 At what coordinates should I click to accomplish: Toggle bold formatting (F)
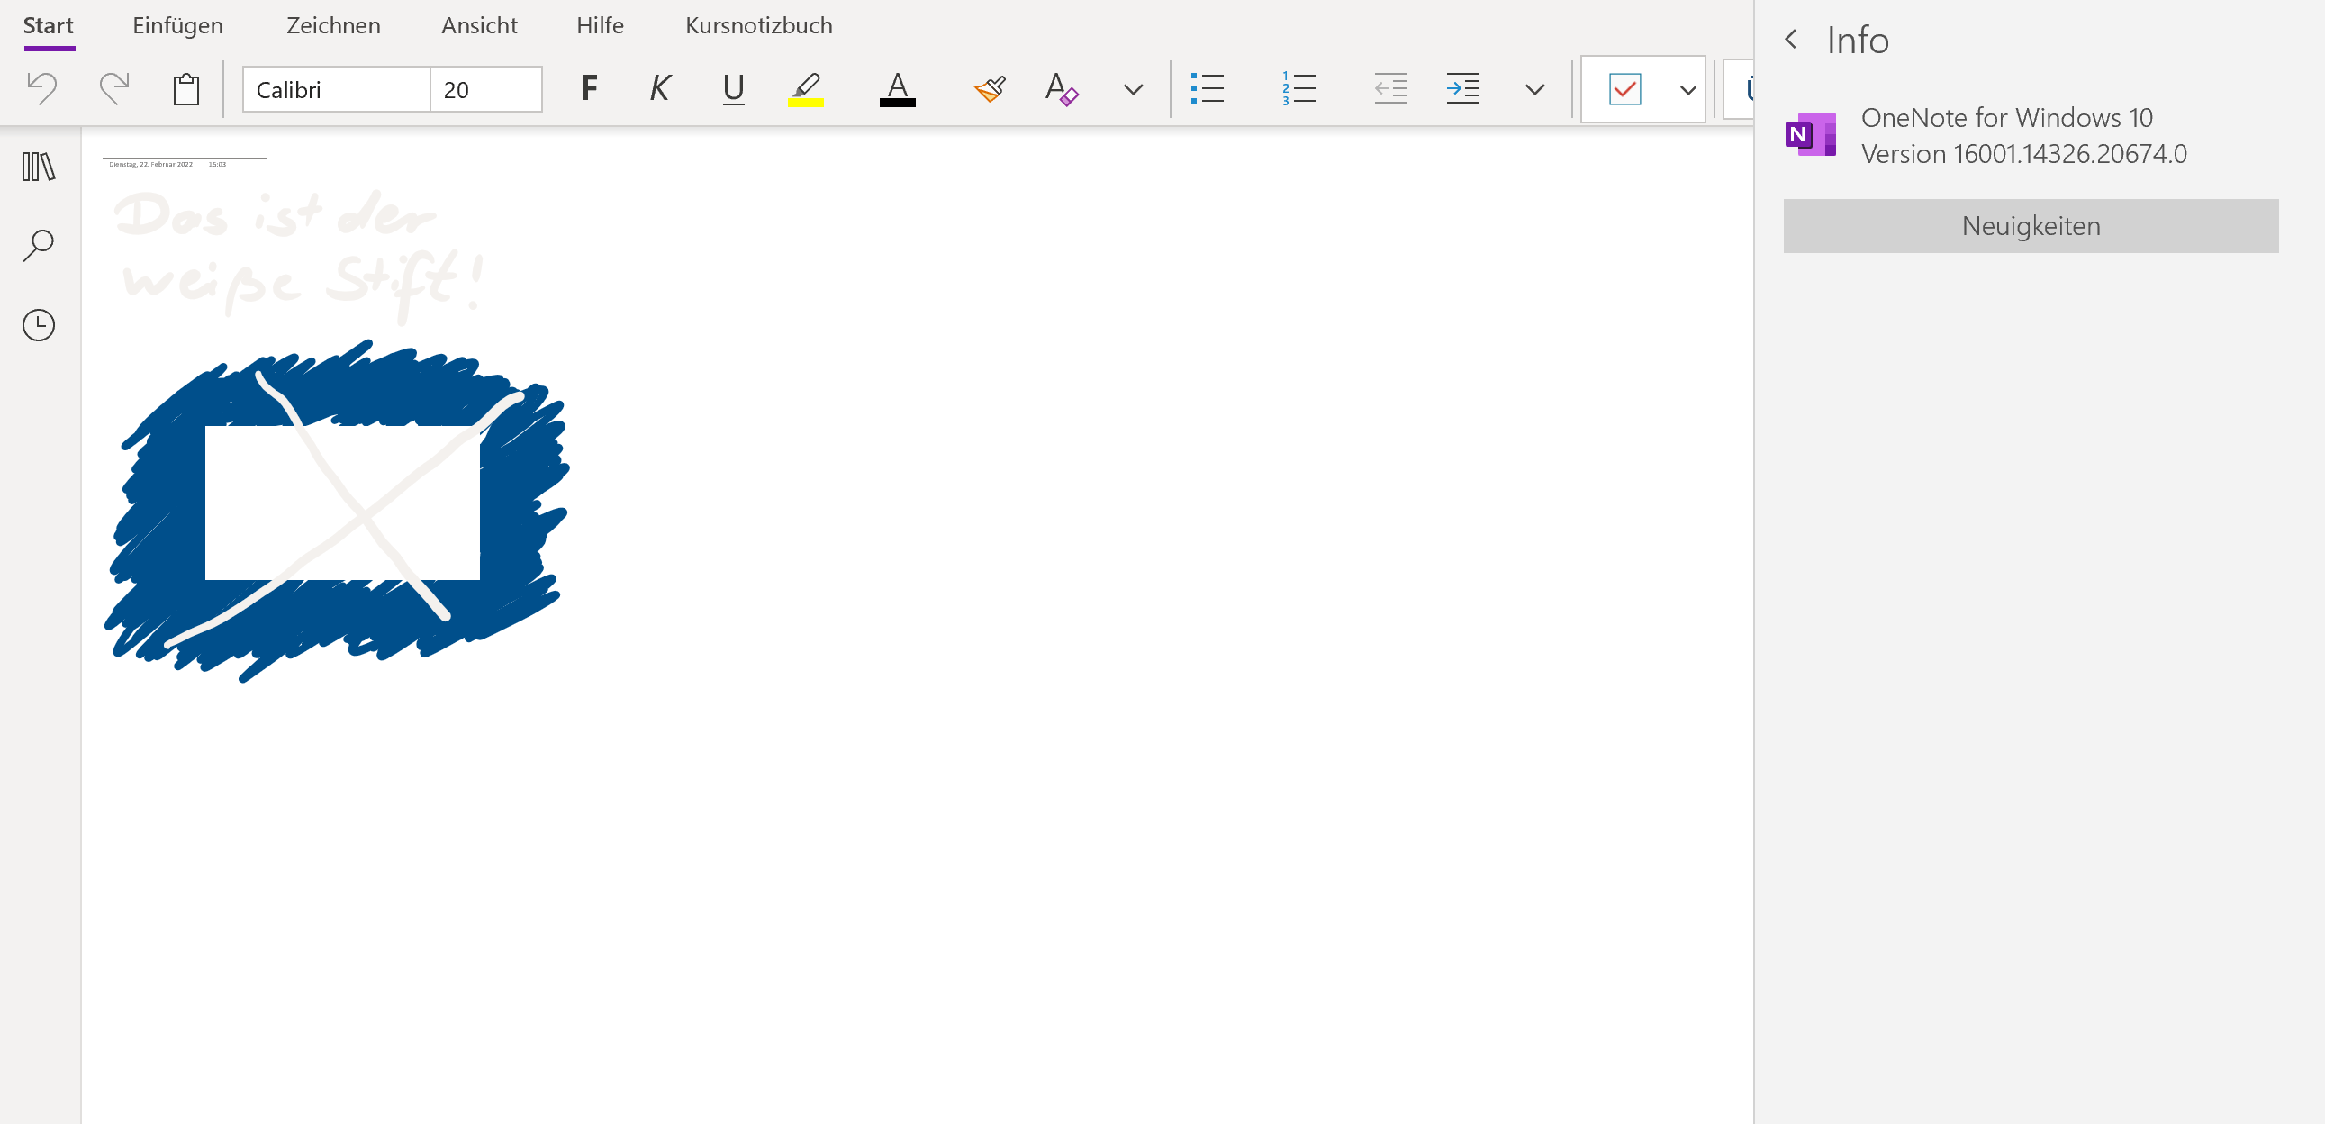[589, 88]
